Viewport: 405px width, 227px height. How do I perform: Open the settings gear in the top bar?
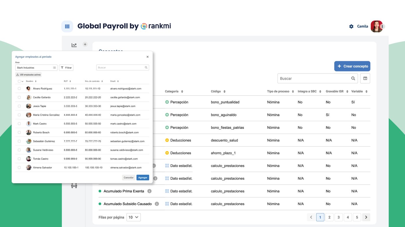click(351, 26)
